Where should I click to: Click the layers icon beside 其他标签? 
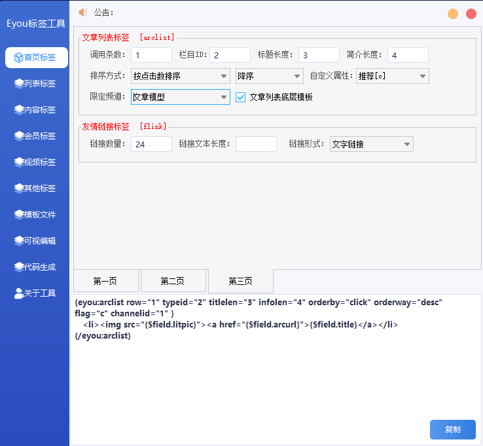point(19,188)
